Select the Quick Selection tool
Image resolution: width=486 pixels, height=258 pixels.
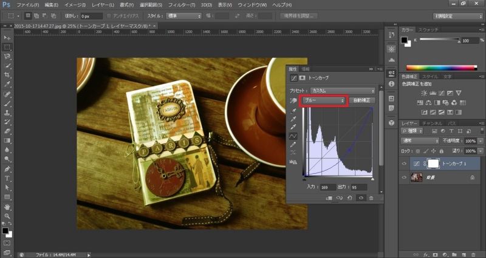7,65
